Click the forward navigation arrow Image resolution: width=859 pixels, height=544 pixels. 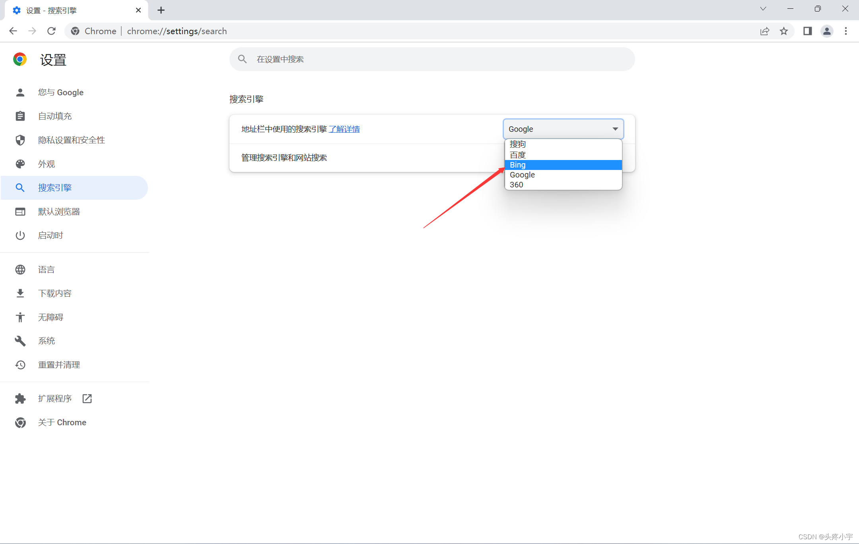pyautogui.click(x=32, y=31)
